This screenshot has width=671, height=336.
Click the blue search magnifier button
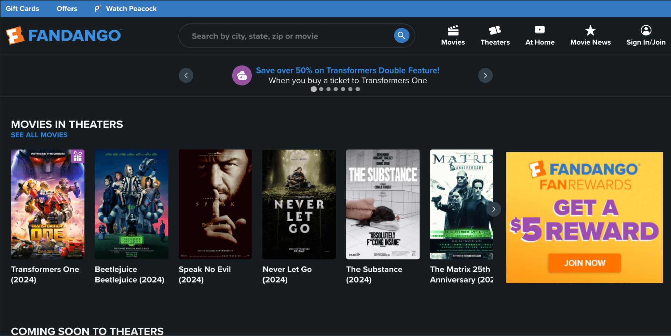(x=401, y=35)
